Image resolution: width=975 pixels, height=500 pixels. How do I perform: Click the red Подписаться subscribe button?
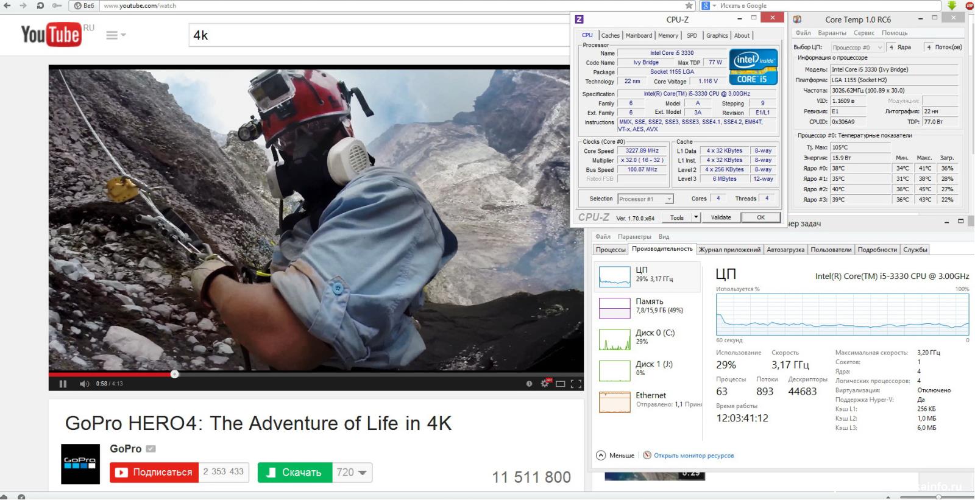point(154,473)
